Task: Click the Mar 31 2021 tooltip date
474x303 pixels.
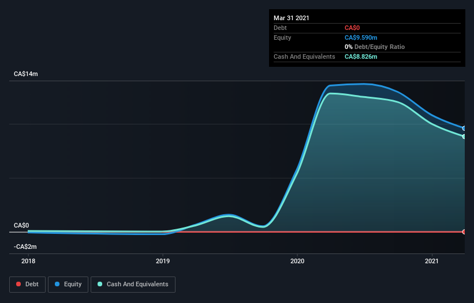Action: click(x=292, y=18)
